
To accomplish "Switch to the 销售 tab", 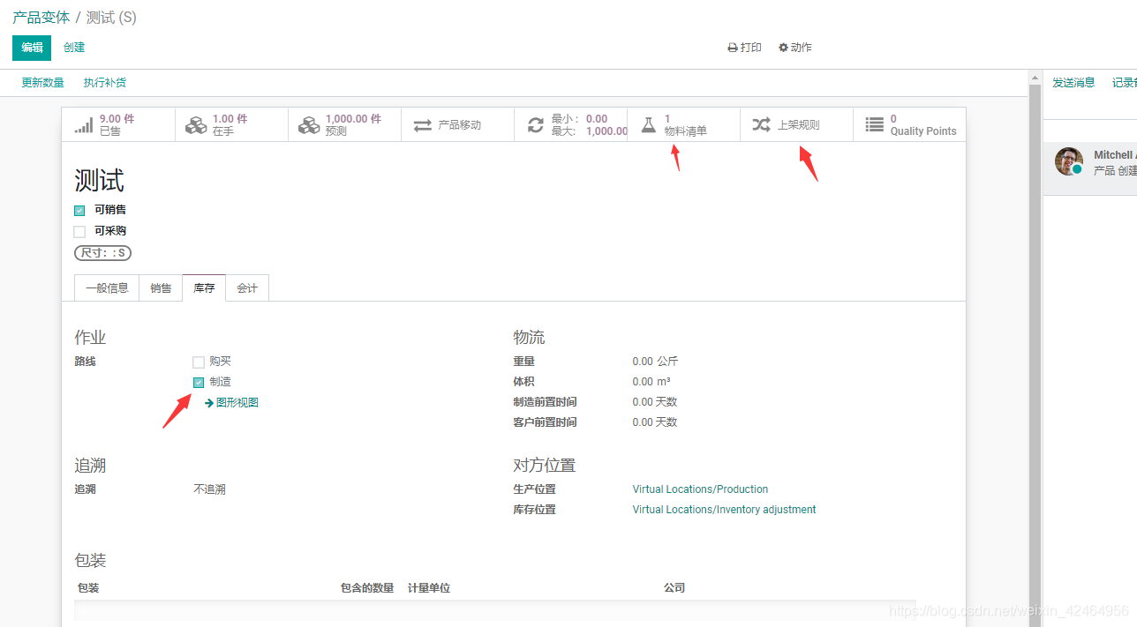I will pos(161,288).
